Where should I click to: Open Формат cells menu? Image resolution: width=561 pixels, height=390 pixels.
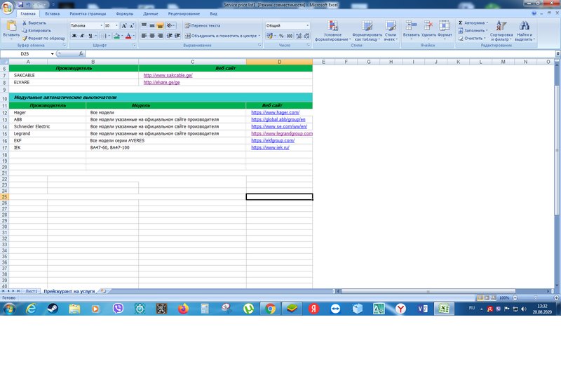pyautogui.click(x=445, y=30)
